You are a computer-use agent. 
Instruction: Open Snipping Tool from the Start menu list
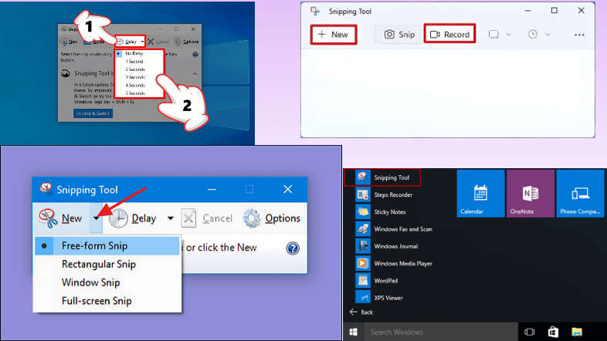(382, 177)
